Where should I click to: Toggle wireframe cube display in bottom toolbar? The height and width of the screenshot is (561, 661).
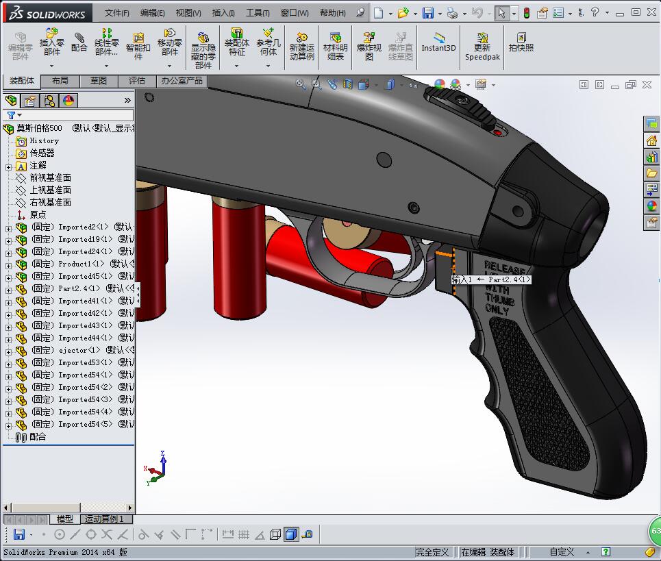coord(275,534)
